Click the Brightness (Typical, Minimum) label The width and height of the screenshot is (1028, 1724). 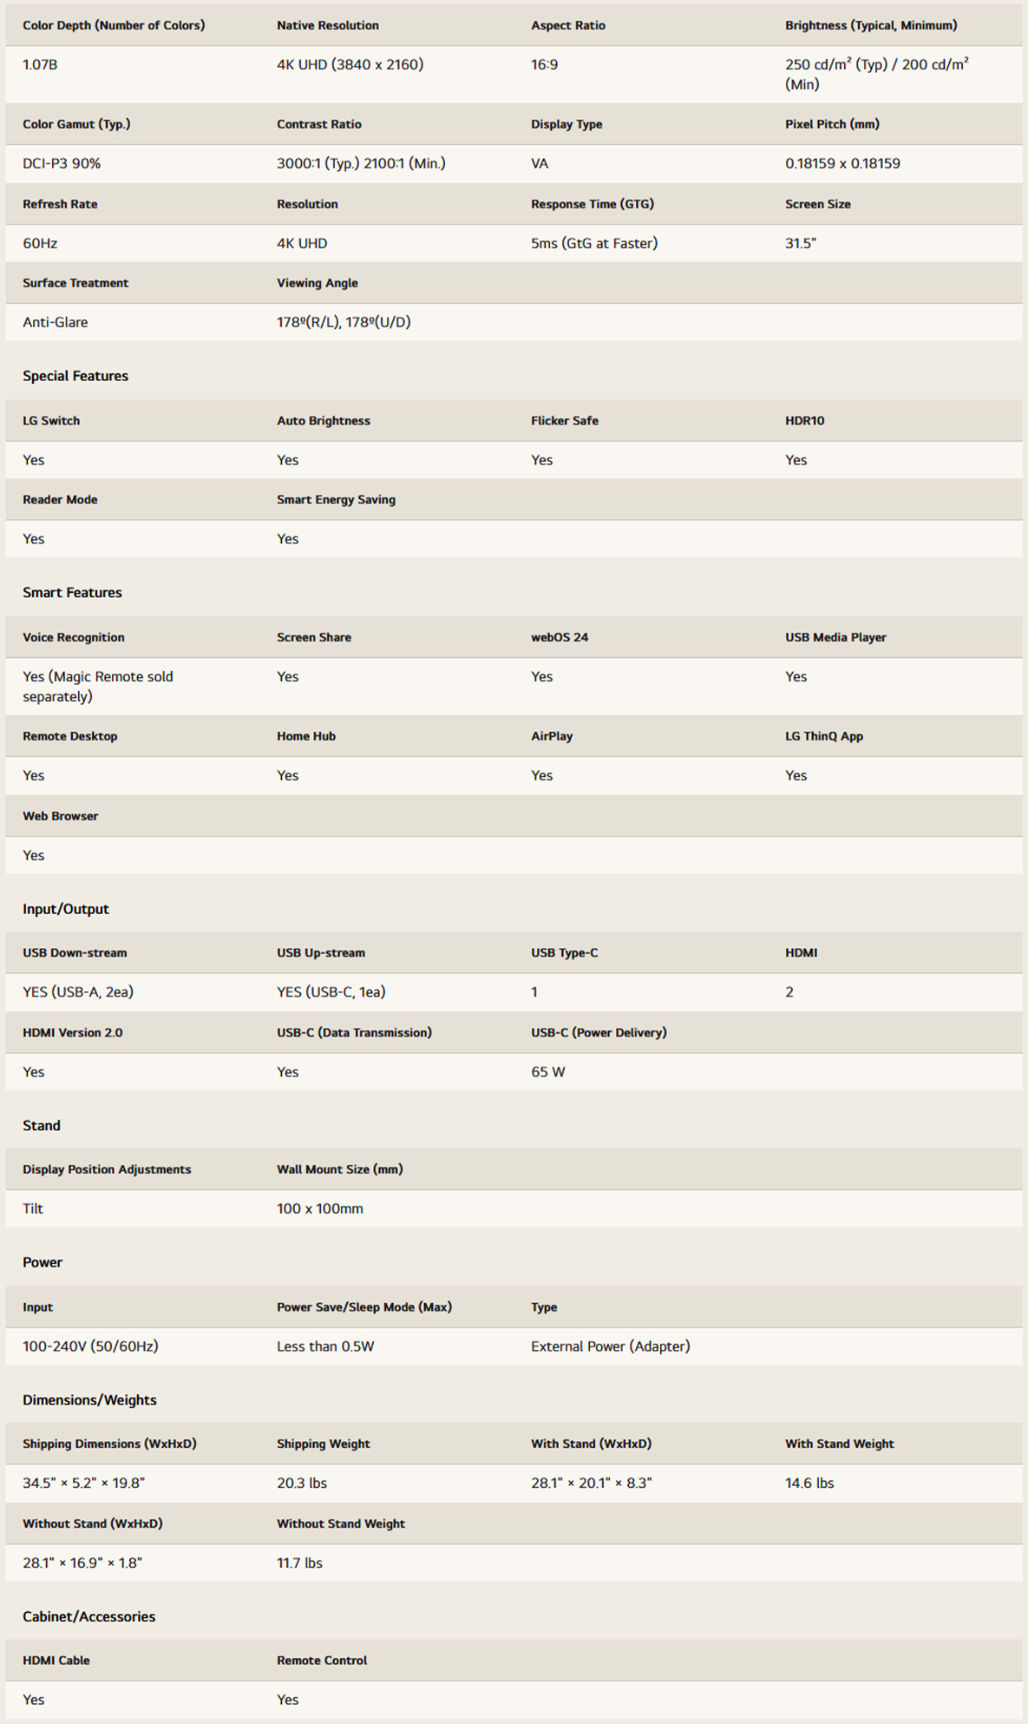click(871, 26)
